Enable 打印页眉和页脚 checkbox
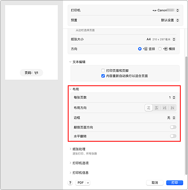This screenshot has width=188, height=190. pos(103,70)
